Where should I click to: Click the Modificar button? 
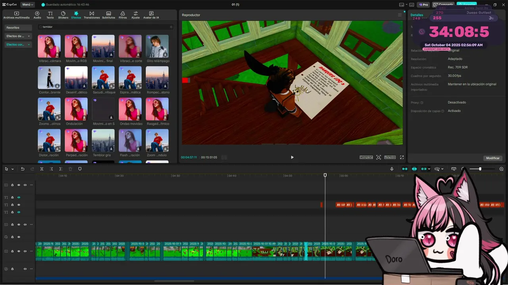pos(493,158)
